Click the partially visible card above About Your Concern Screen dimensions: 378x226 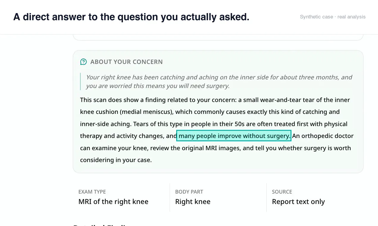[x=218, y=37]
